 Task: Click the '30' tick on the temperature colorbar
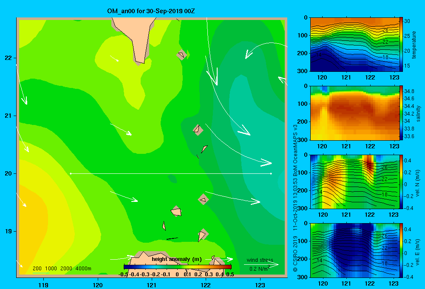point(407,21)
